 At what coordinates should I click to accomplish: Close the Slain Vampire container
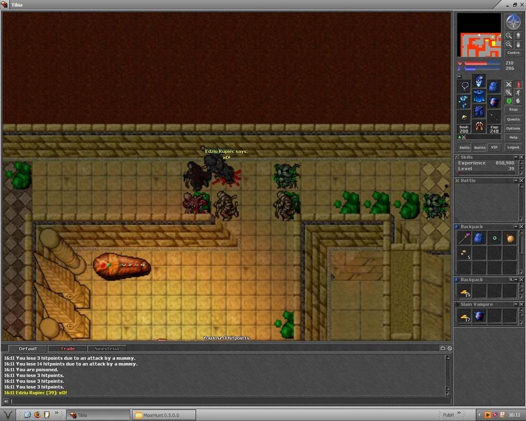click(x=521, y=304)
